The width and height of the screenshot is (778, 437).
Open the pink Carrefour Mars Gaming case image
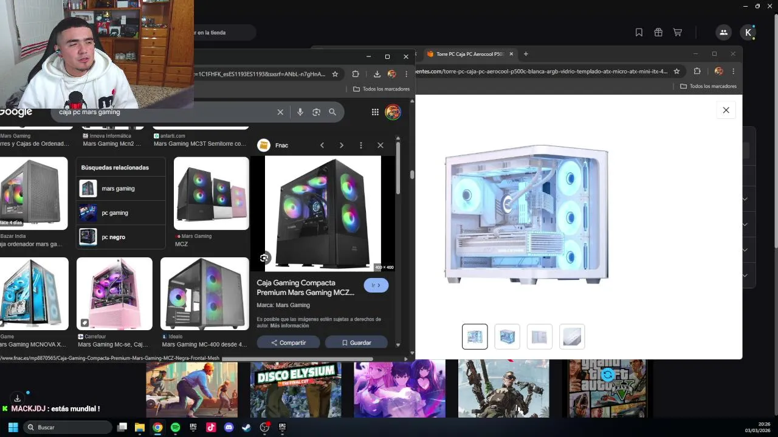[x=114, y=294]
